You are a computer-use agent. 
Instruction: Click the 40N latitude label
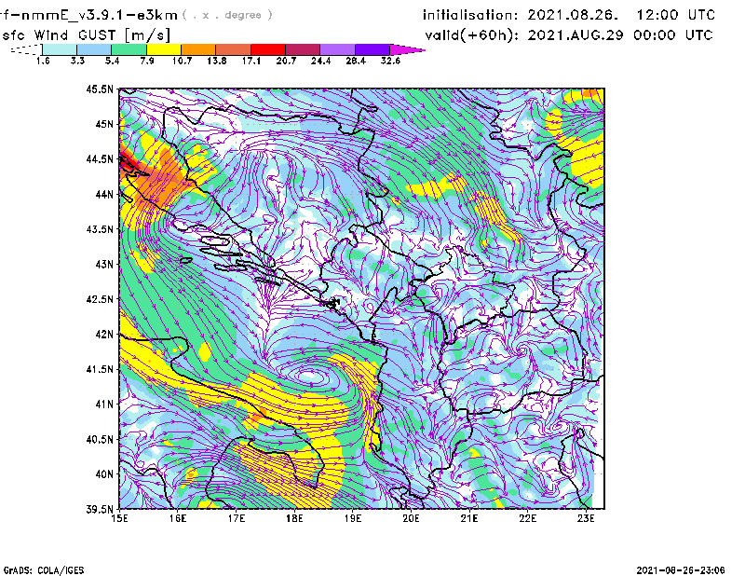pos(104,474)
